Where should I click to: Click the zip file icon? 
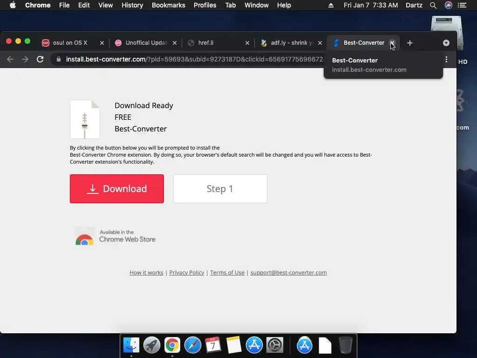85,119
